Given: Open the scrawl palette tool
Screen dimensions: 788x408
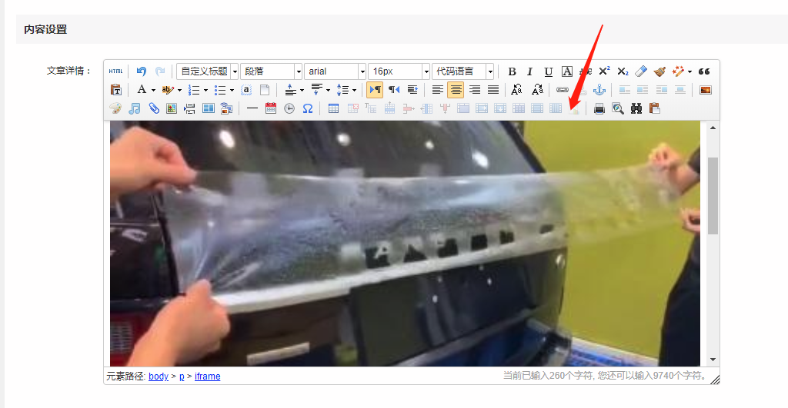Looking at the screenshot, I should pos(115,108).
